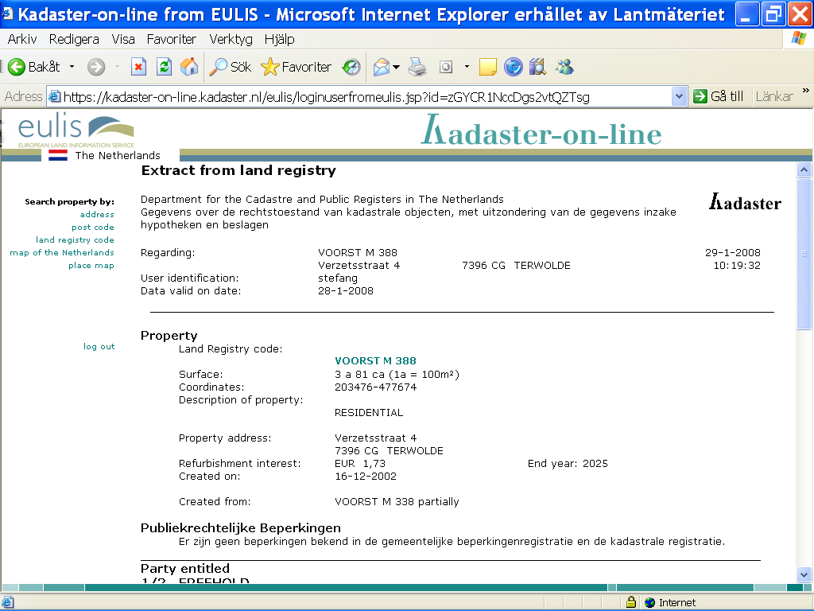Open the Forward history dropdown arrow
This screenshot has height=611, width=814.
point(117,67)
